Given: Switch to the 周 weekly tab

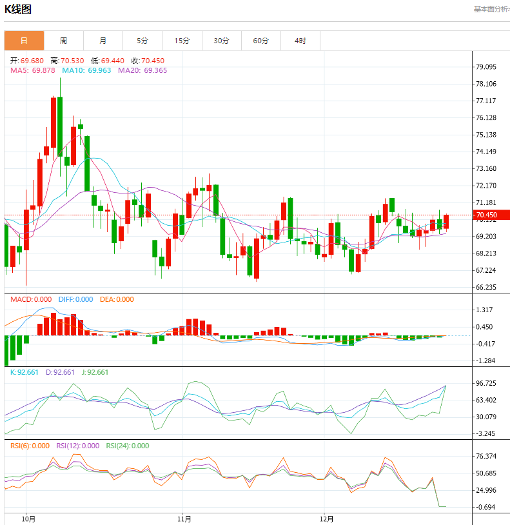Looking at the screenshot, I should point(64,41).
